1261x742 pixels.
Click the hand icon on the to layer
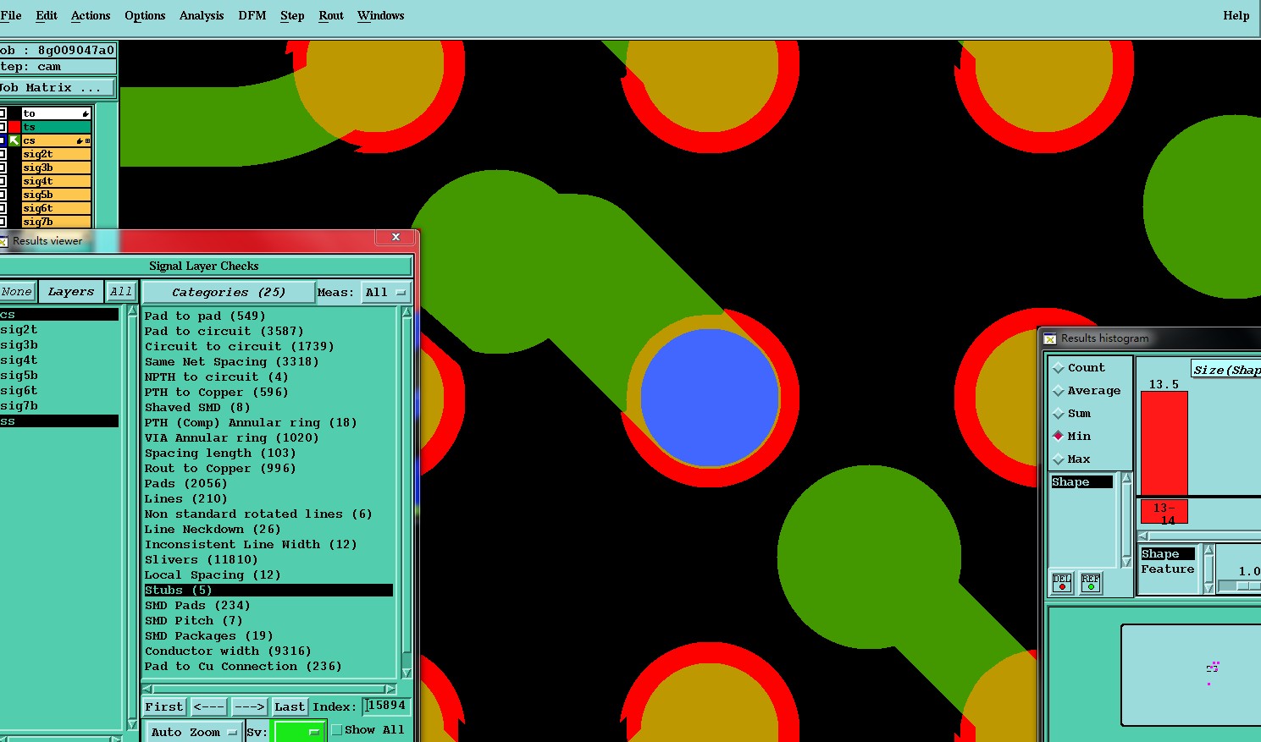coord(86,113)
